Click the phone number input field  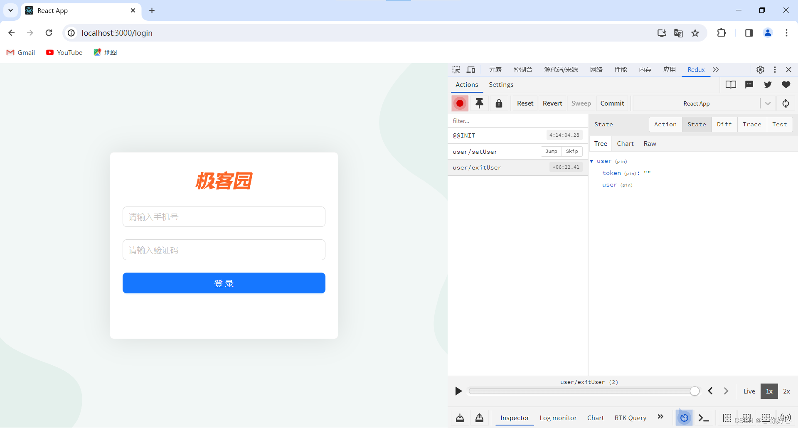click(x=224, y=216)
